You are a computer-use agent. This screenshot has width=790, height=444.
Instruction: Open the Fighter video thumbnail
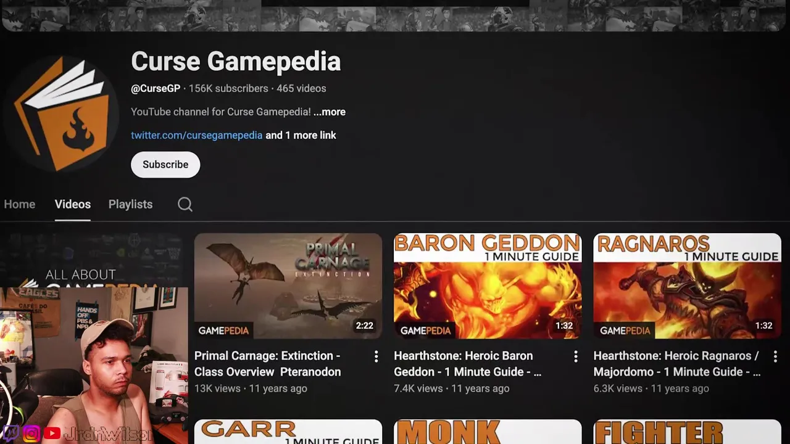(x=687, y=432)
